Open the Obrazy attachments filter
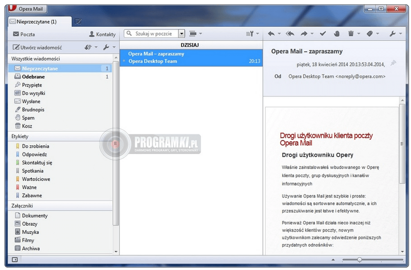Screen dimensions: 411x270 (60, 224)
